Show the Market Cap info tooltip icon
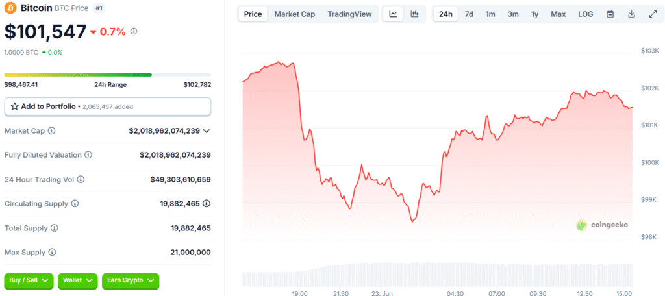Image resolution: width=665 pixels, height=296 pixels. 52,130
